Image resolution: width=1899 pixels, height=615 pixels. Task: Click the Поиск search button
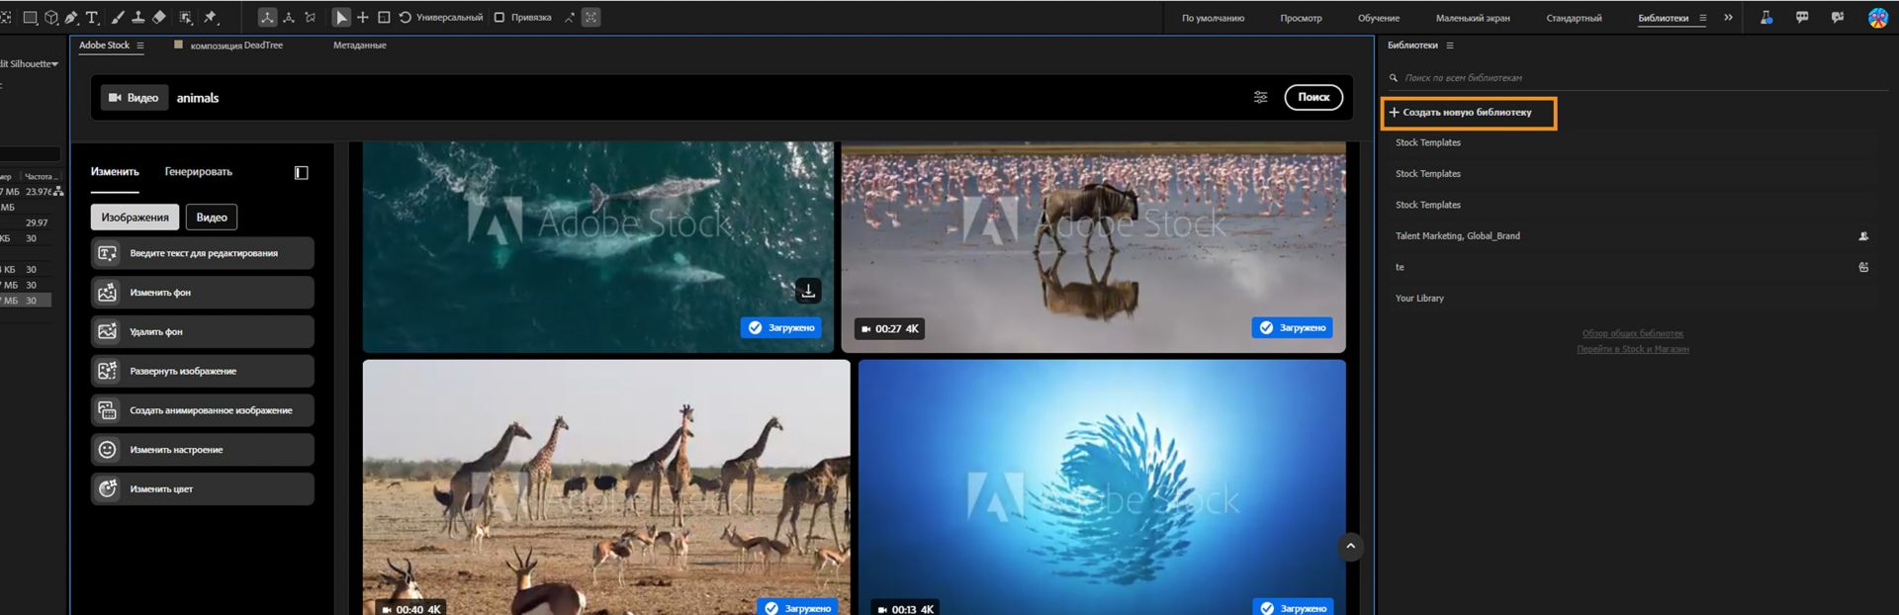tap(1313, 97)
